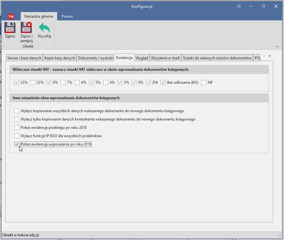Collapse the ribbon with the chevron
The image size is (284, 240).
coord(277,46)
